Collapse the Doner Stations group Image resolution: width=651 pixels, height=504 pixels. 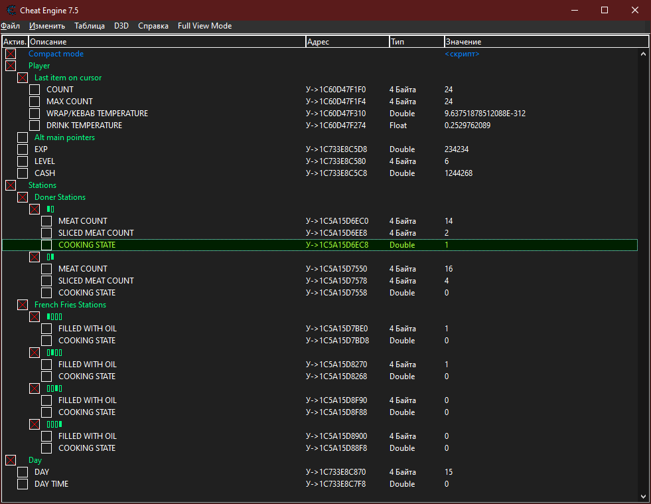coord(23,197)
